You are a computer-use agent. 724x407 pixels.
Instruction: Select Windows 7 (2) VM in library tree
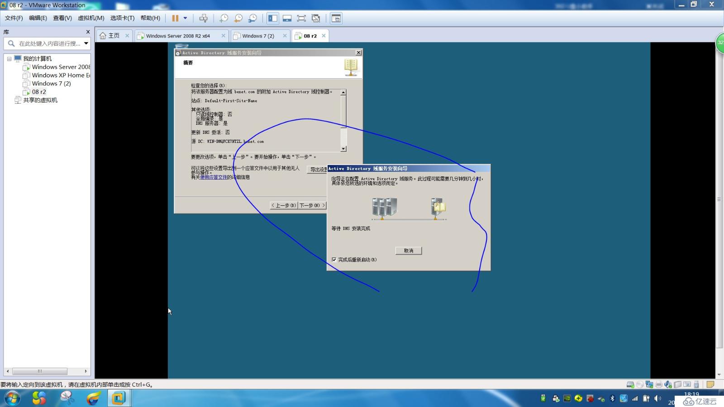pyautogui.click(x=51, y=84)
